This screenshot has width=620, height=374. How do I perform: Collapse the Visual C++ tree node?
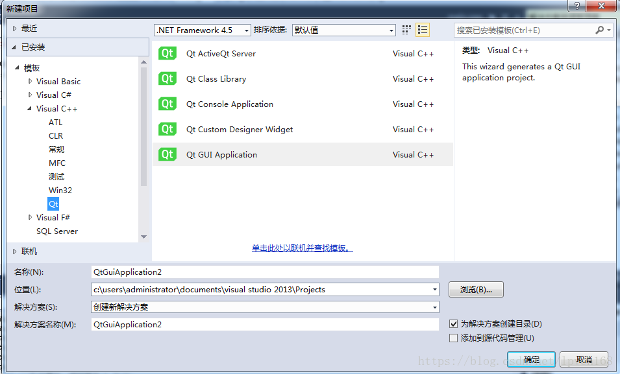(30, 109)
